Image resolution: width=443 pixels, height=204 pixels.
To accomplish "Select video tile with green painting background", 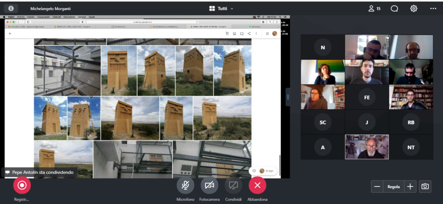I will pos(323,72).
